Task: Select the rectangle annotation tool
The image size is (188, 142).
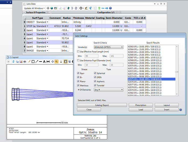Action: 33,61
